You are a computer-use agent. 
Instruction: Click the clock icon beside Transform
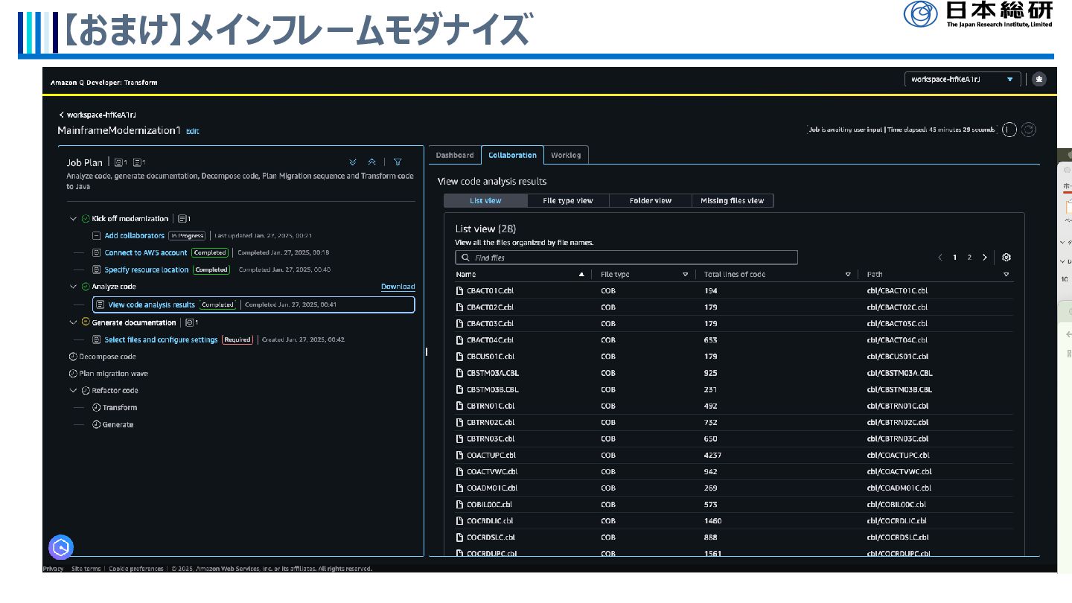coord(97,408)
